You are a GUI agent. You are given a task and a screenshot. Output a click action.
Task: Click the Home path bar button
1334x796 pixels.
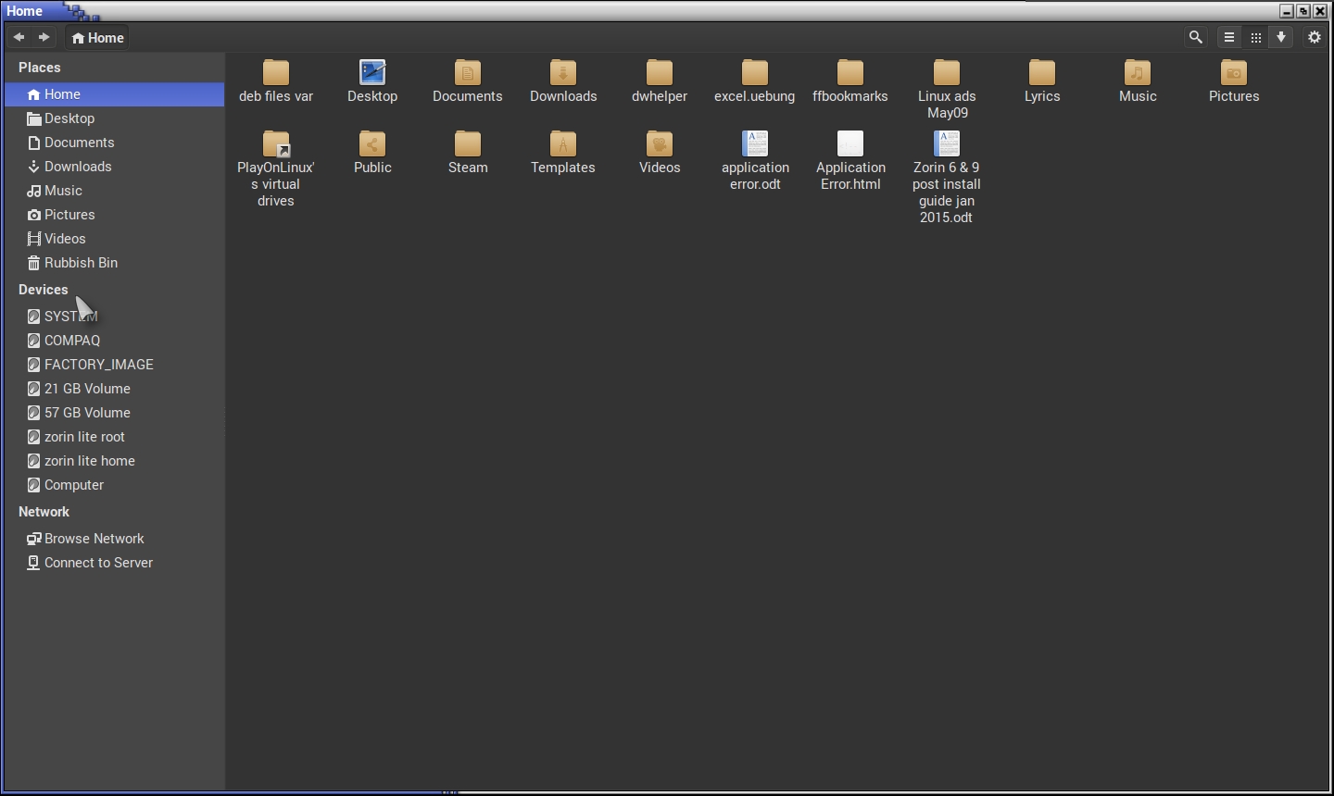click(x=97, y=38)
